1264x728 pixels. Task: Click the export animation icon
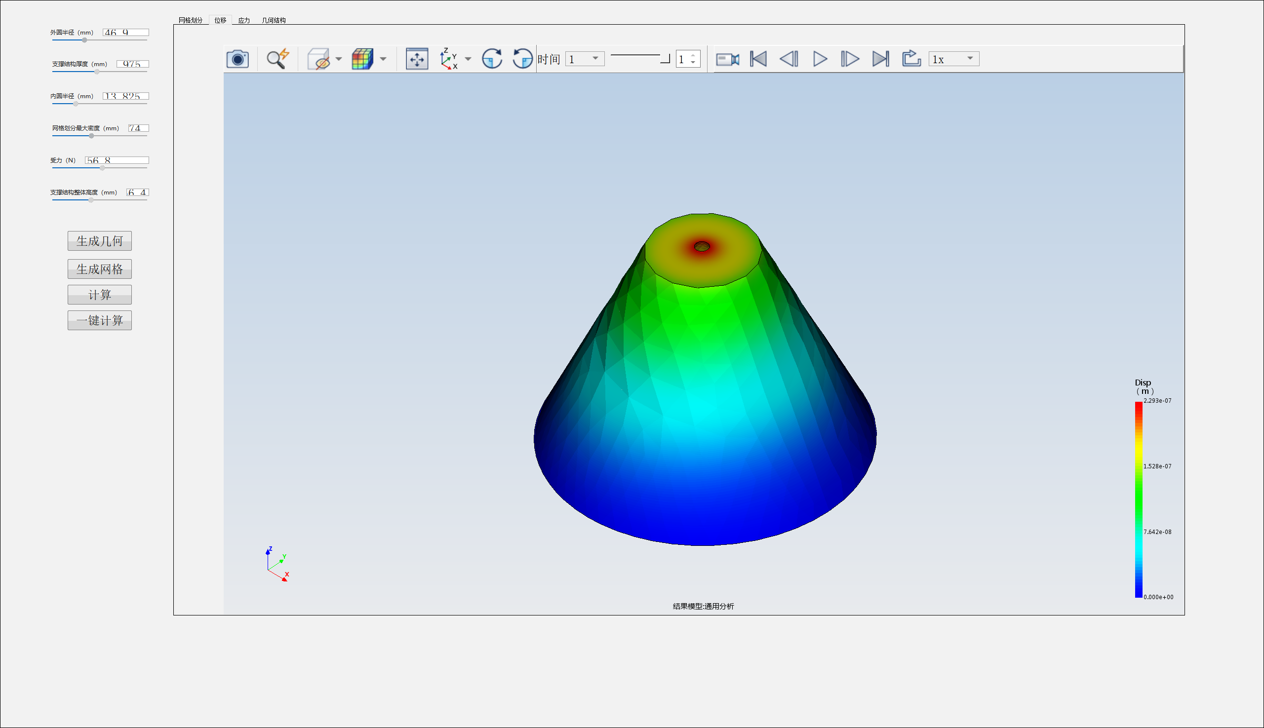[911, 59]
